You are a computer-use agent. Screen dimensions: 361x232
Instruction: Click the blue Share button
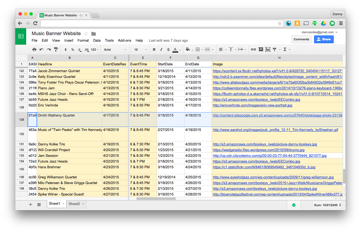click(x=324, y=39)
